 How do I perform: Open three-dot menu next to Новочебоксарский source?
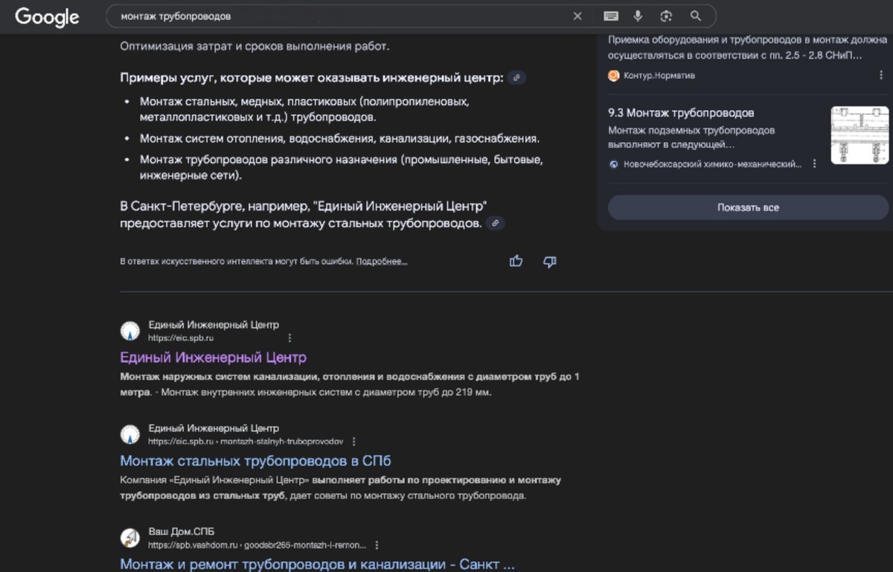pyautogui.click(x=815, y=164)
